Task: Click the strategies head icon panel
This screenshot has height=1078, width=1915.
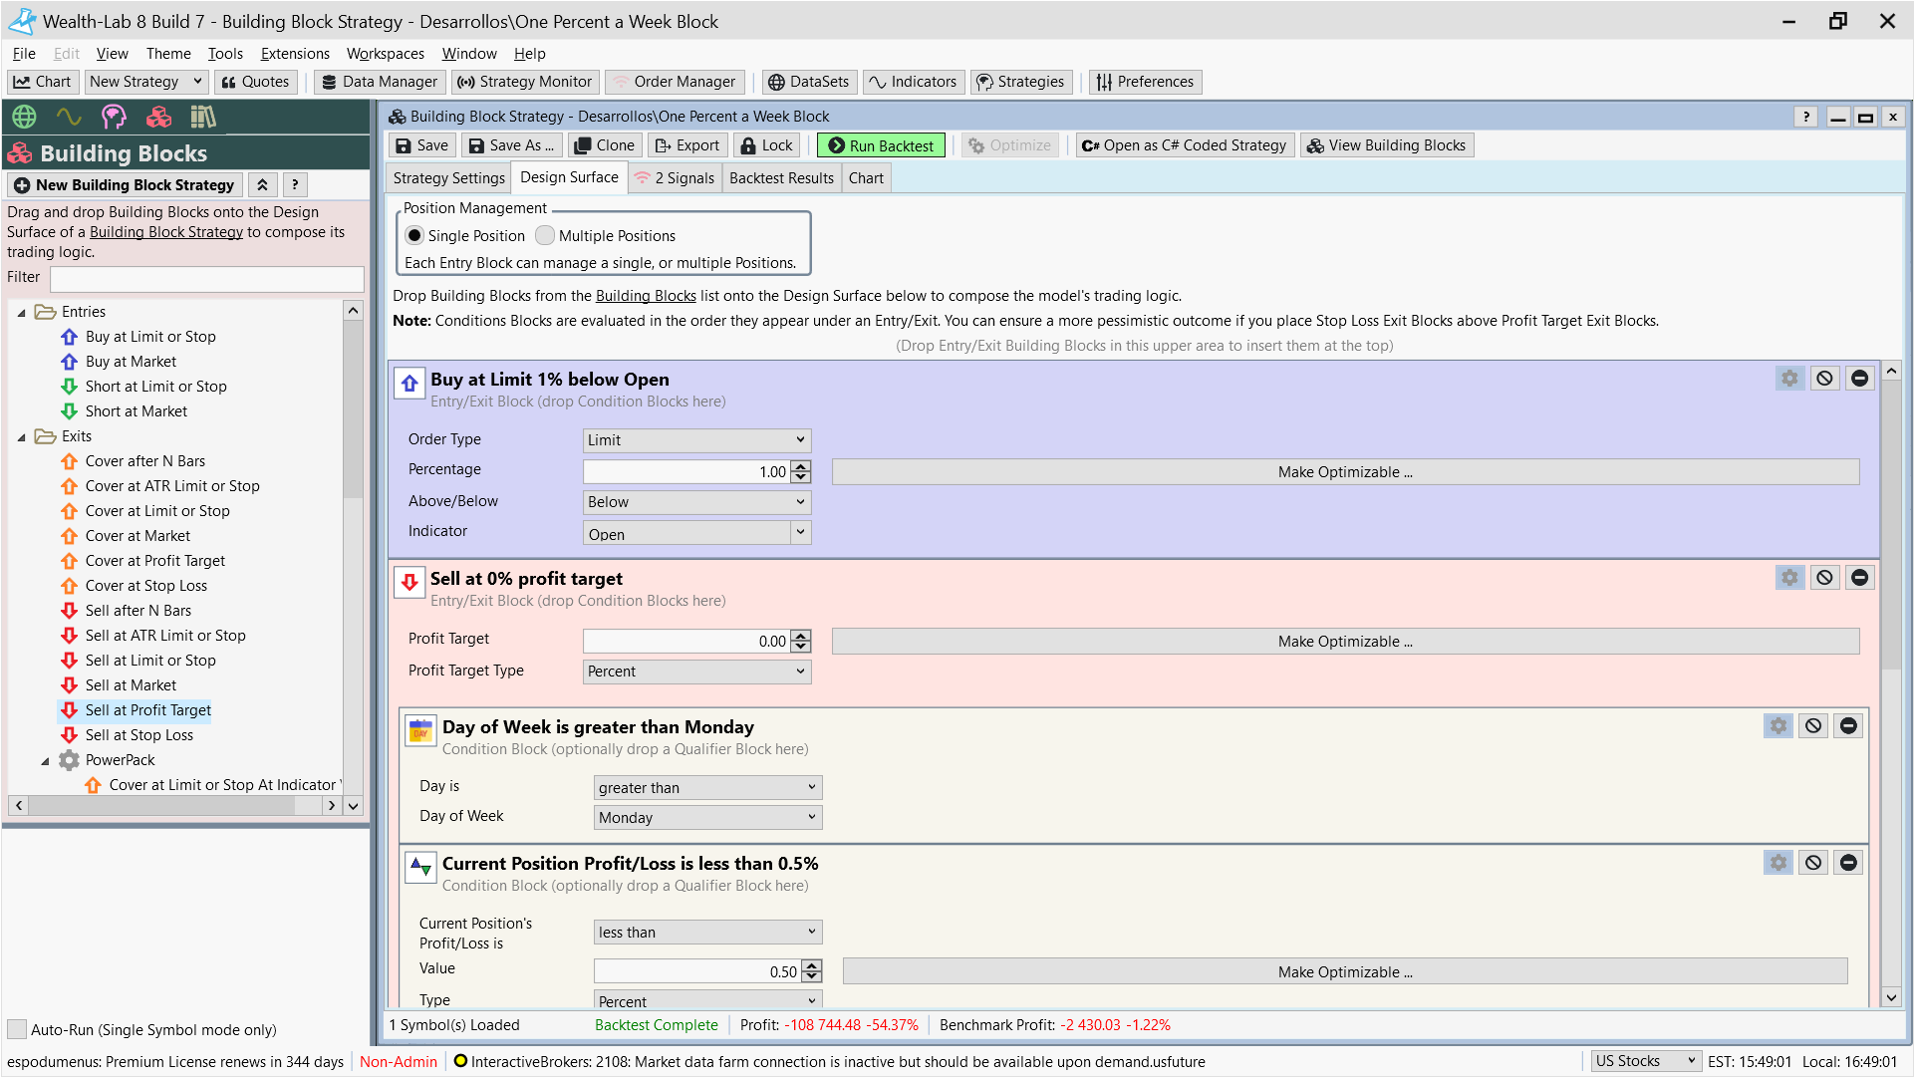Action: coord(114,117)
